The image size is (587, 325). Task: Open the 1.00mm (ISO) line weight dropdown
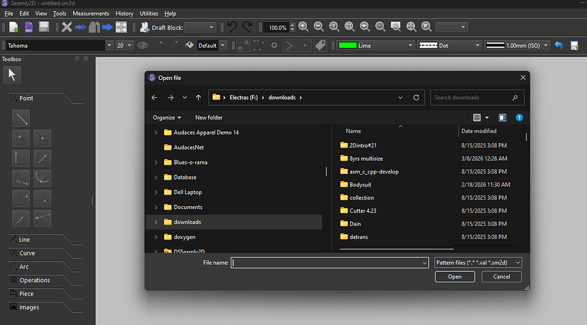pyautogui.click(x=517, y=45)
